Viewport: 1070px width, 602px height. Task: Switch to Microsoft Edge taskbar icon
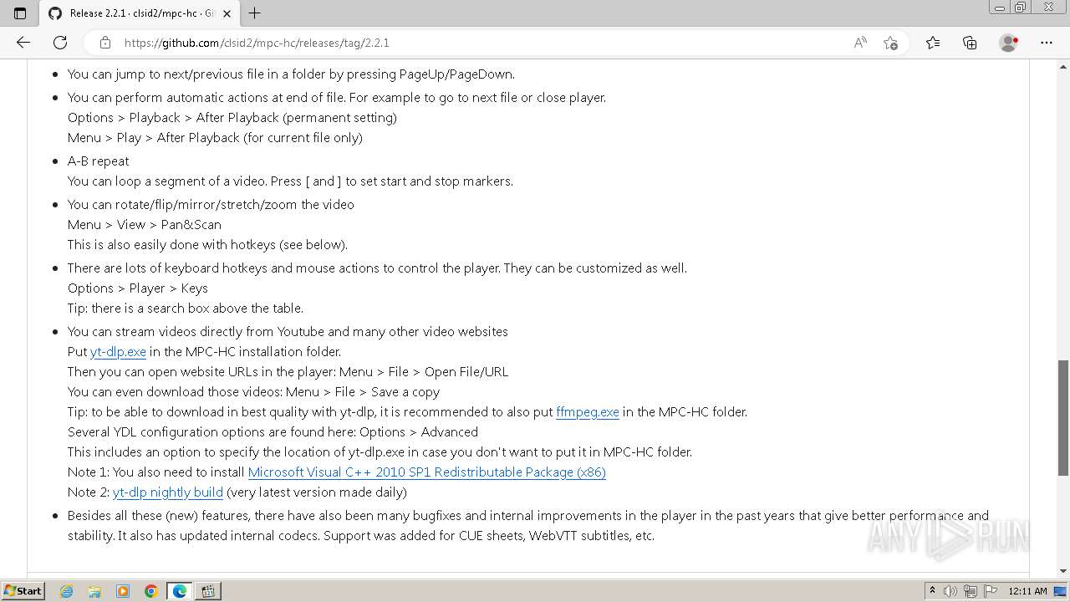click(180, 591)
